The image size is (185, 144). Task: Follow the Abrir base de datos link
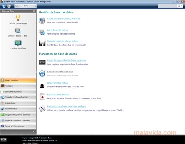[x=57, y=30]
